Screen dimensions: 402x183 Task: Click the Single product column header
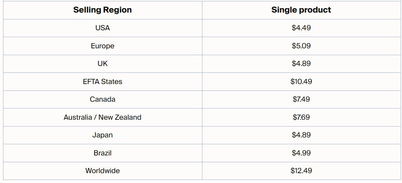pos(301,10)
